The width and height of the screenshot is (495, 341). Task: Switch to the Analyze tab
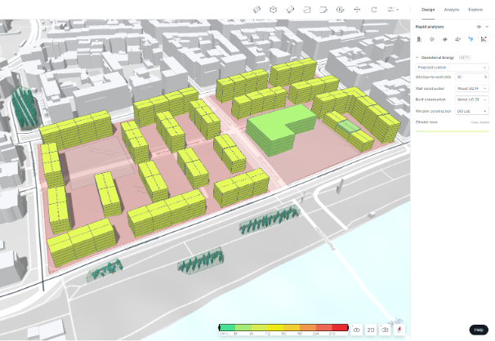[x=452, y=9]
